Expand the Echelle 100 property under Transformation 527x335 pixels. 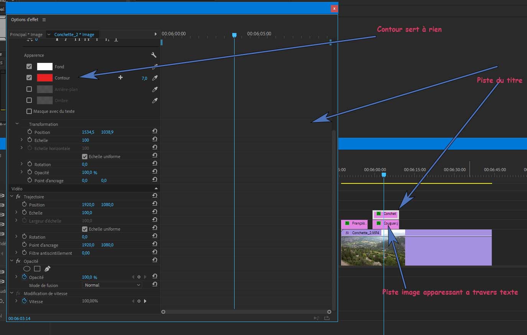click(22, 140)
